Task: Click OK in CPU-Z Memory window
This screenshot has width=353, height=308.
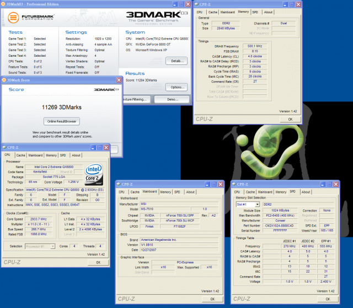Action: click(x=291, y=119)
